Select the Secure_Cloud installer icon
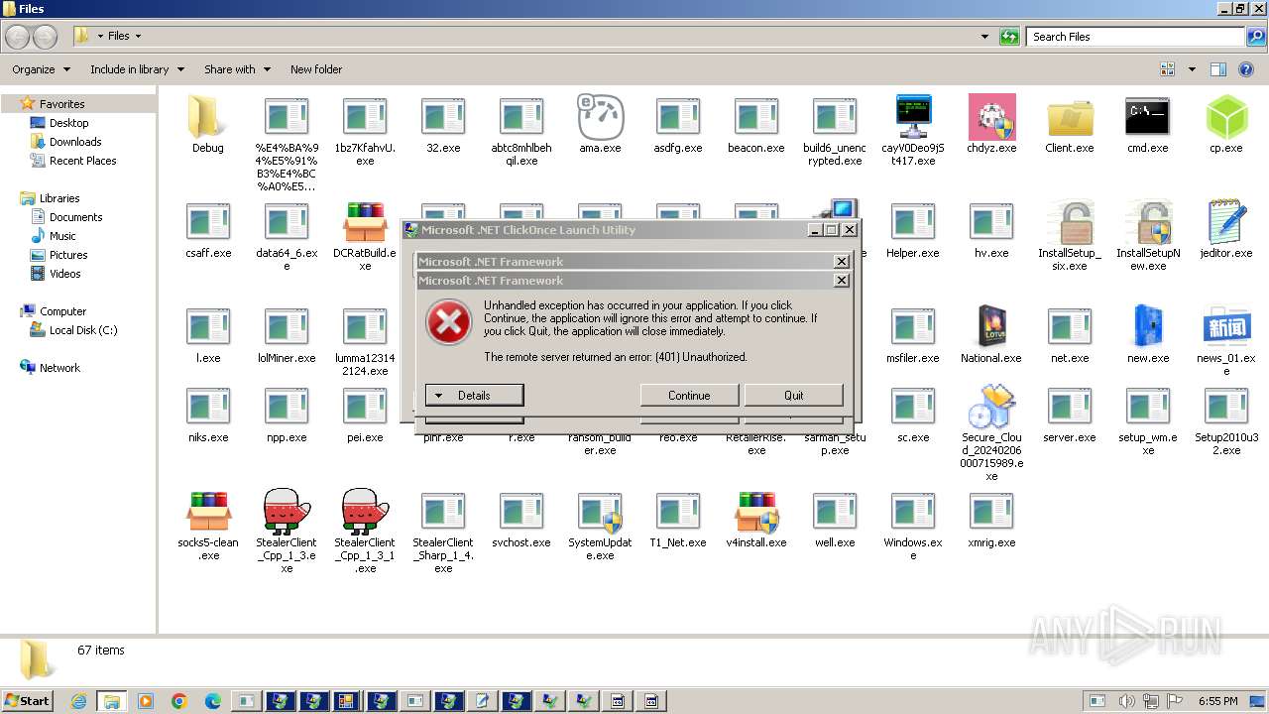Screen dimensions: 1269x714 click(x=991, y=407)
